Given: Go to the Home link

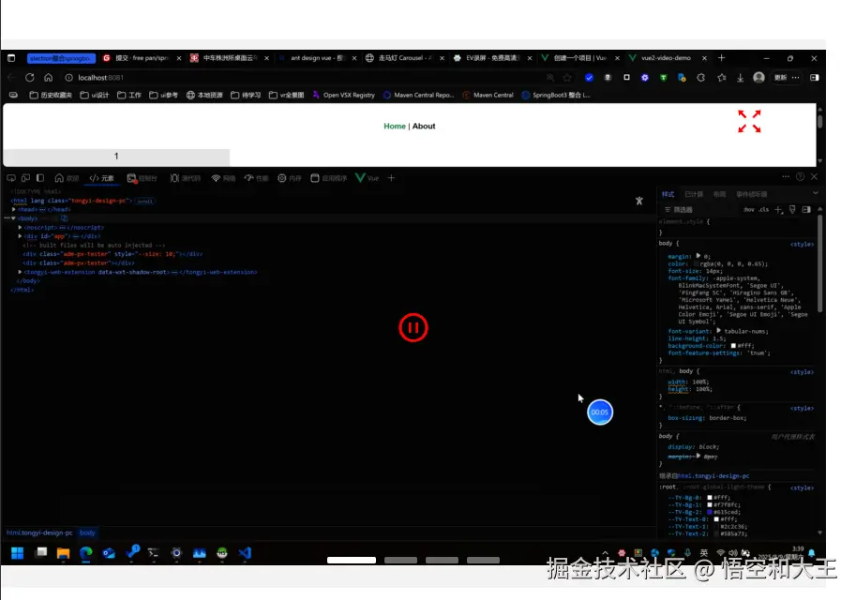Looking at the screenshot, I should point(394,127).
